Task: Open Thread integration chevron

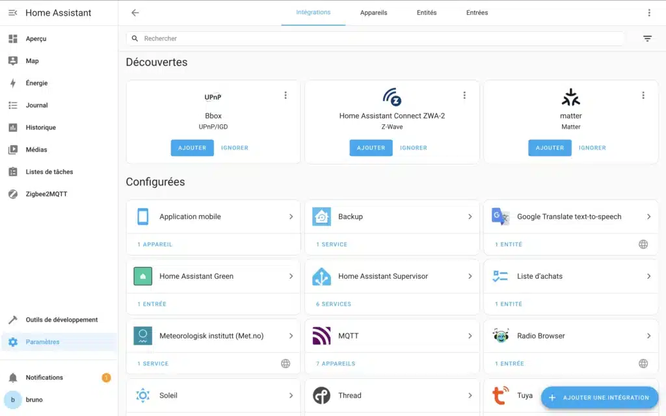Action: (470, 396)
